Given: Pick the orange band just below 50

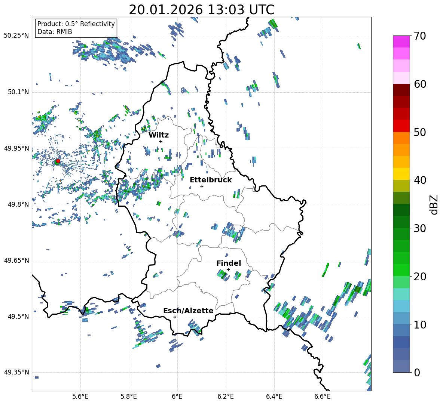Looking at the screenshot, I should tap(401, 138).
